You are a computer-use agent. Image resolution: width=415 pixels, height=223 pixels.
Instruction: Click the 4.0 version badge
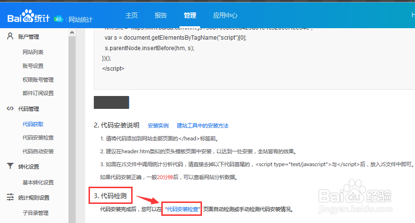tap(58, 19)
